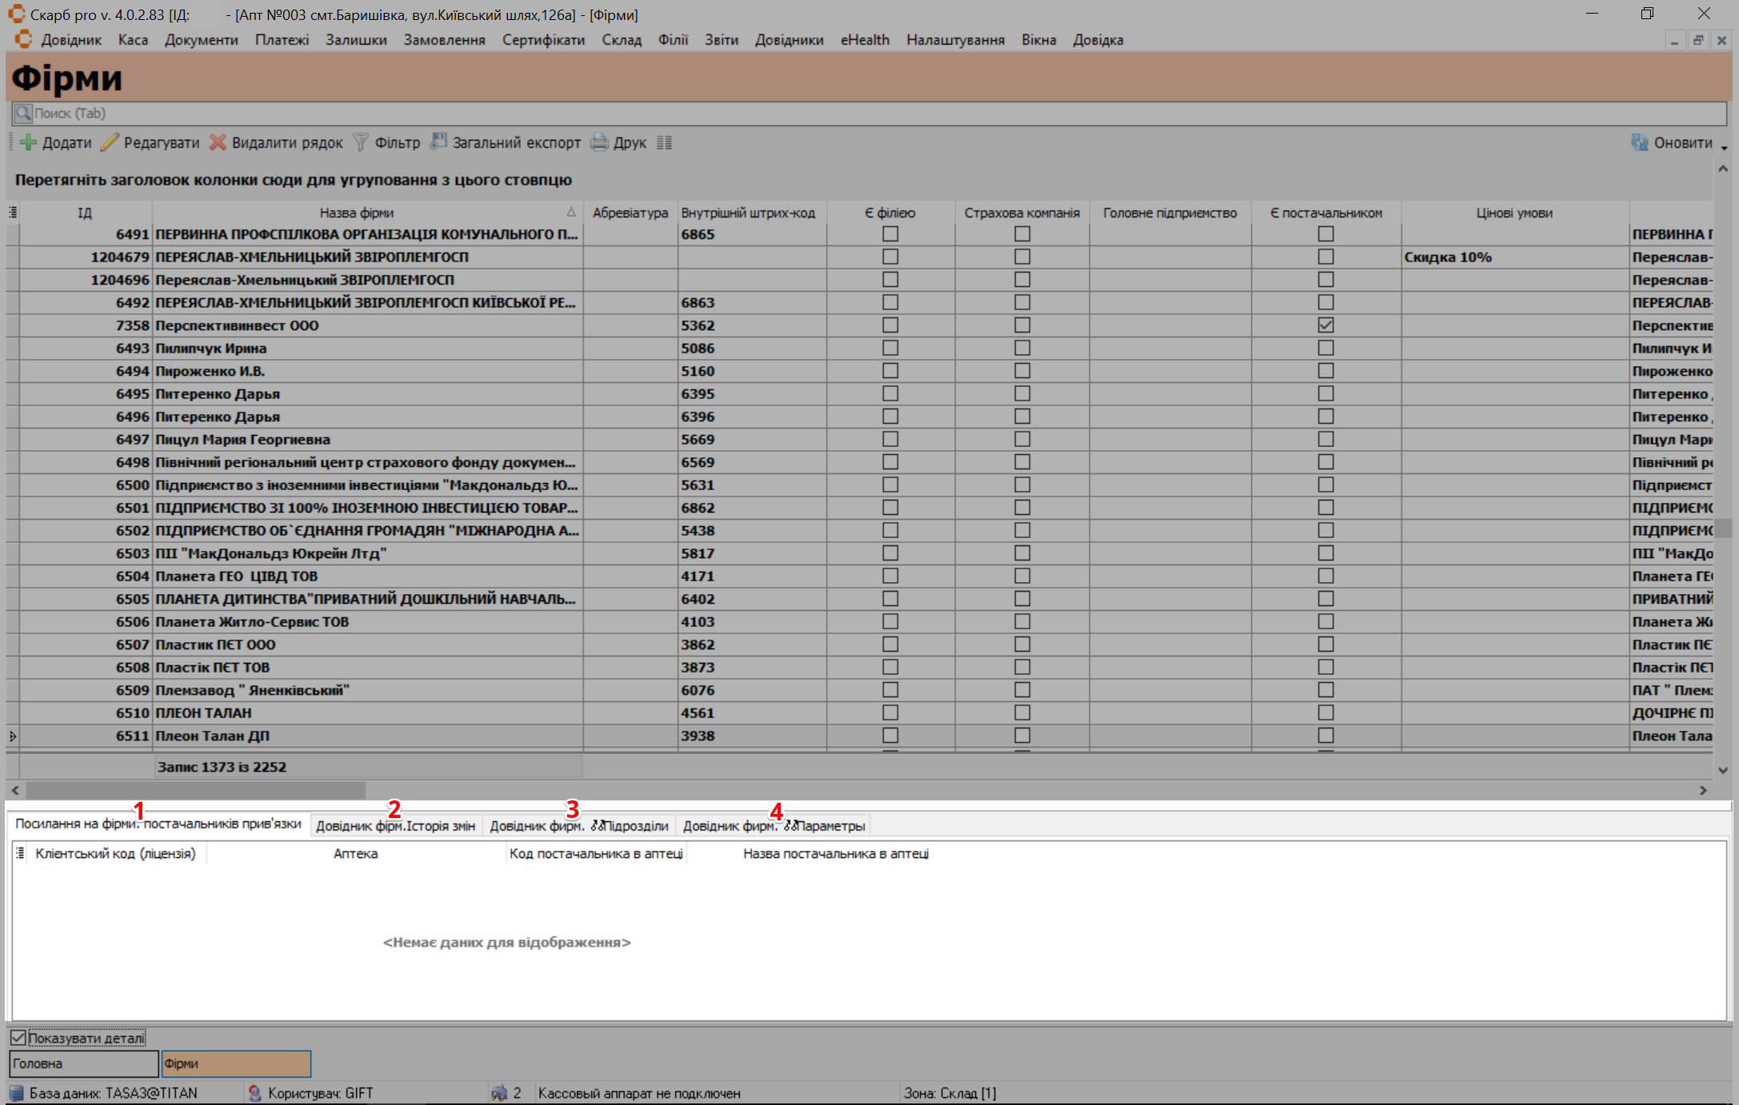Click the pencil Редагувати icon
This screenshot has height=1105, width=1739.
[110, 142]
